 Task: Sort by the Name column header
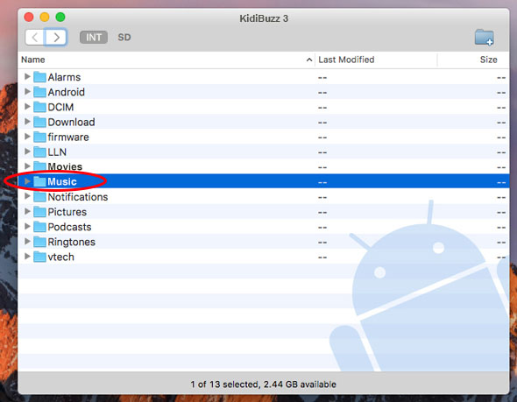(x=33, y=60)
